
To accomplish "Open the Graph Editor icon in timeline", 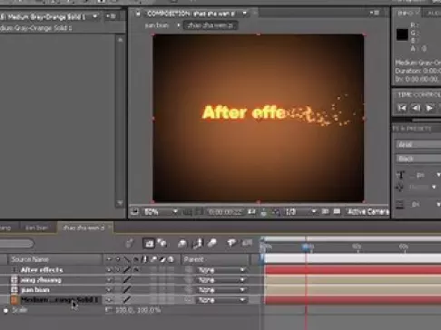I will pos(247,243).
